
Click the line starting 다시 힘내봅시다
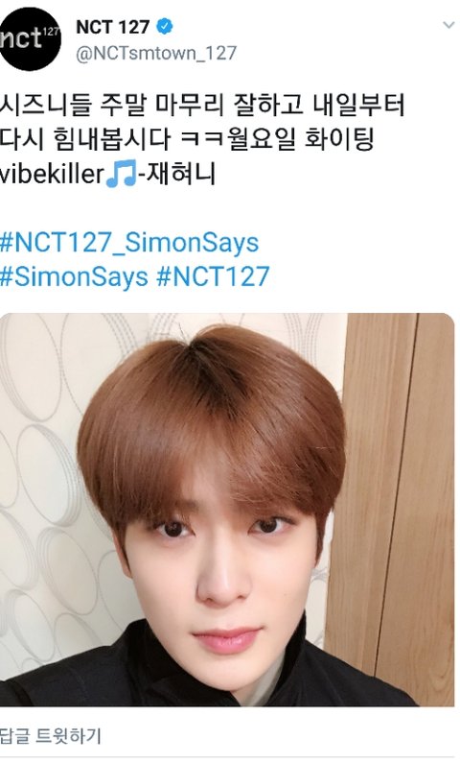pyautogui.click(x=187, y=139)
